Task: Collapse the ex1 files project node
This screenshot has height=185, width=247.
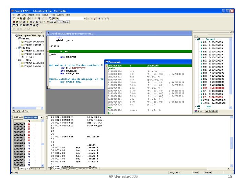Action: (16, 39)
